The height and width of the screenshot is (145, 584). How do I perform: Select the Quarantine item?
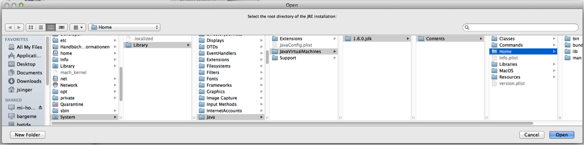point(84,104)
